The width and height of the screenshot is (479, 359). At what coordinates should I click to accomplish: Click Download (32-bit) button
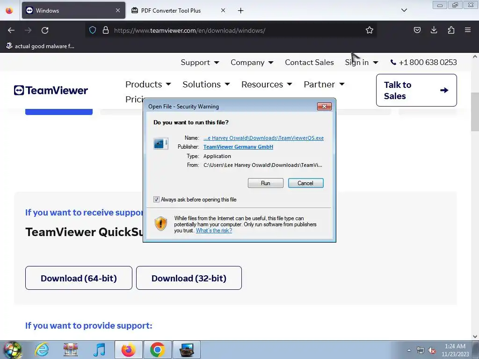[189, 278]
